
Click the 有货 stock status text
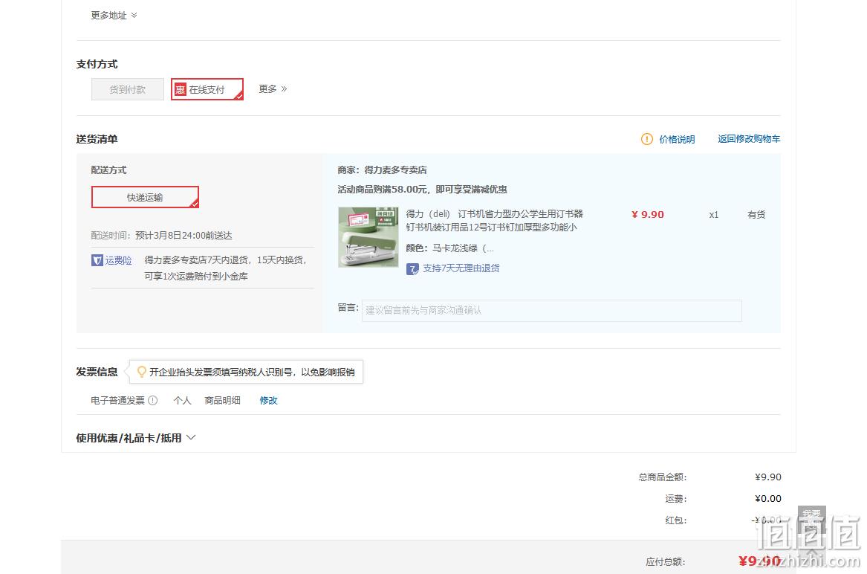click(756, 215)
